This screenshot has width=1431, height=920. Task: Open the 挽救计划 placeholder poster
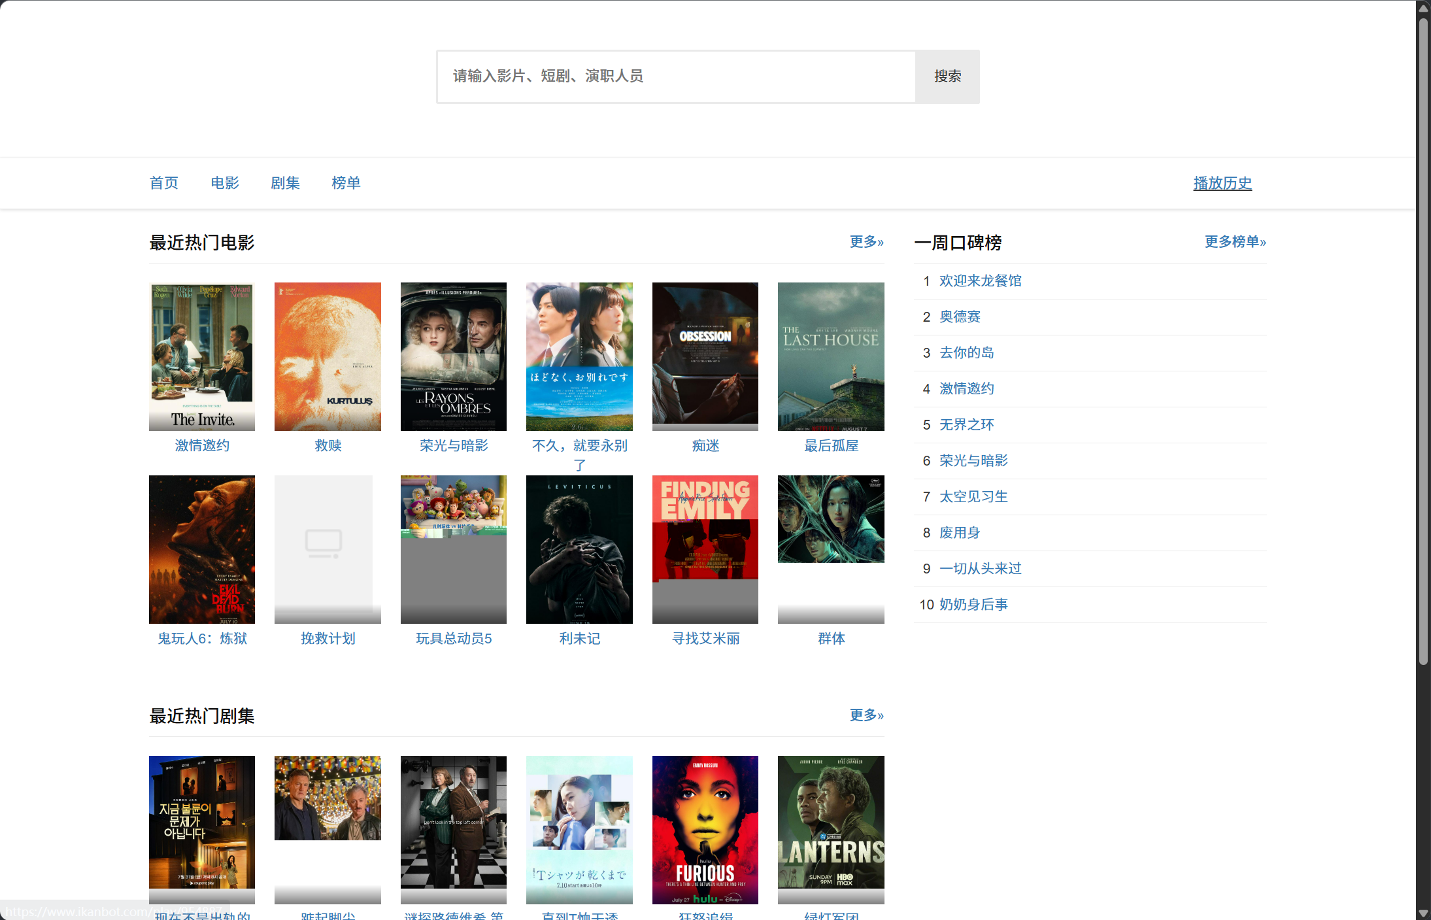click(x=328, y=549)
